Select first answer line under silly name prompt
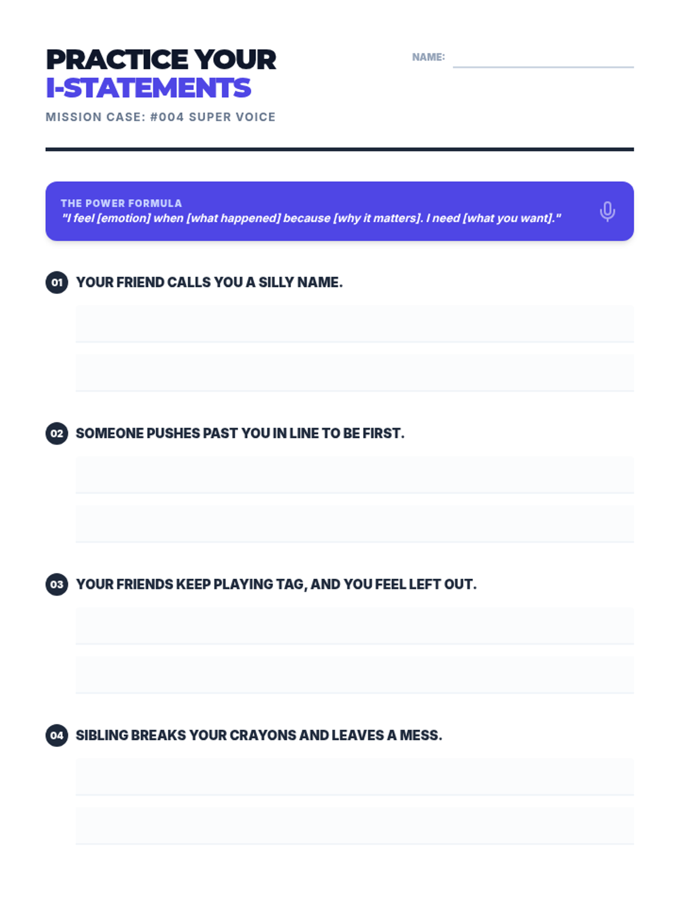The height and width of the screenshot is (906, 679). (x=355, y=324)
